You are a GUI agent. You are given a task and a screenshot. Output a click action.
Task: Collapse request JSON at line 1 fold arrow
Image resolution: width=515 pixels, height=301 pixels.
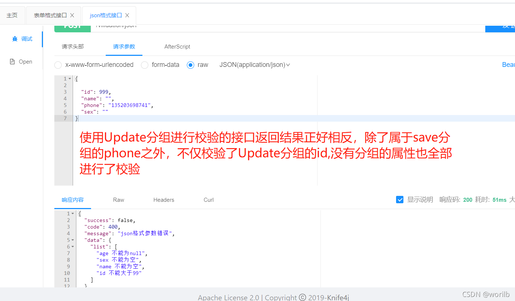click(x=70, y=79)
